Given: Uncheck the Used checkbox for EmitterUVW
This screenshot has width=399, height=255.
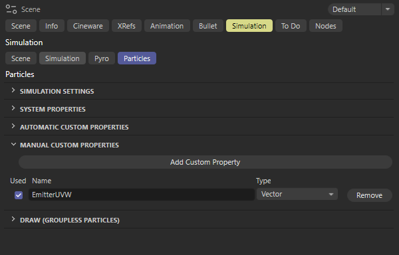Looking at the screenshot, I should coord(19,195).
